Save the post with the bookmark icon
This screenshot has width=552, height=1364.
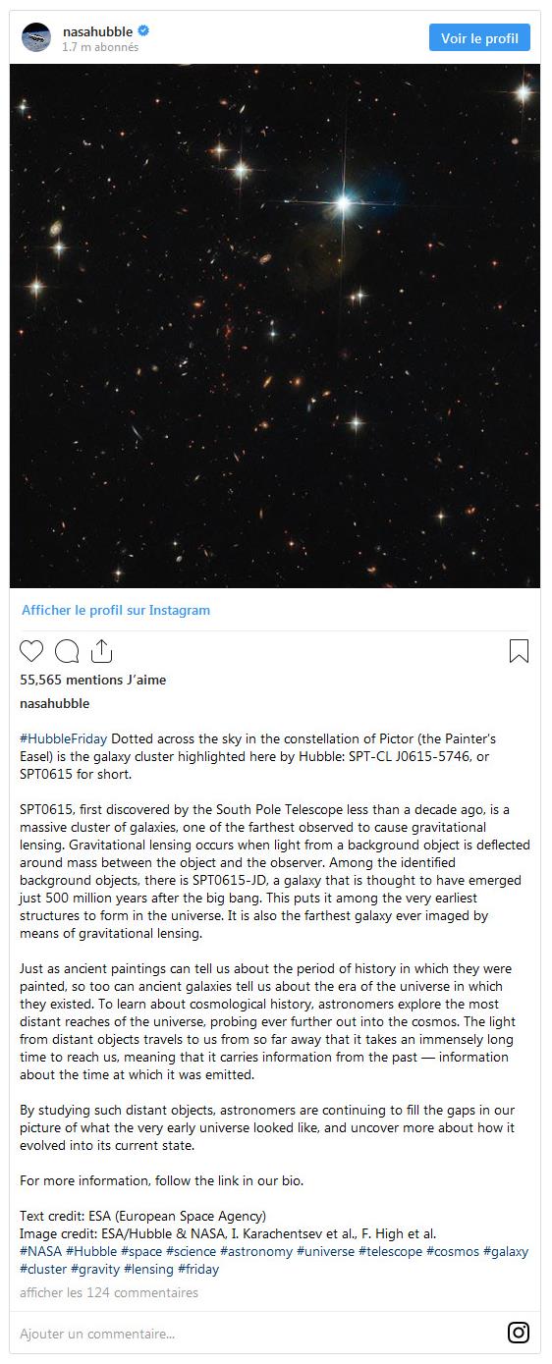519,651
